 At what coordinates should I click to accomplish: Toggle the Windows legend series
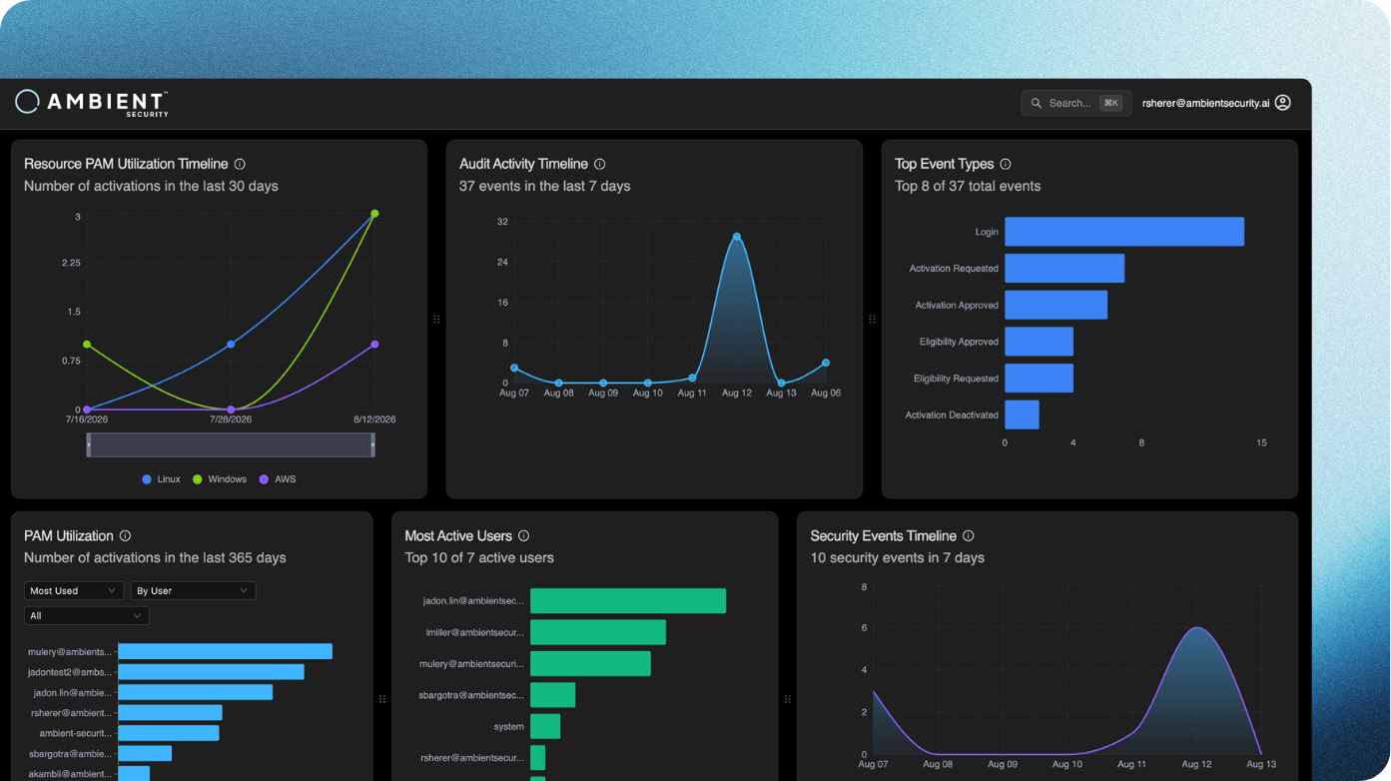pyautogui.click(x=220, y=479)
